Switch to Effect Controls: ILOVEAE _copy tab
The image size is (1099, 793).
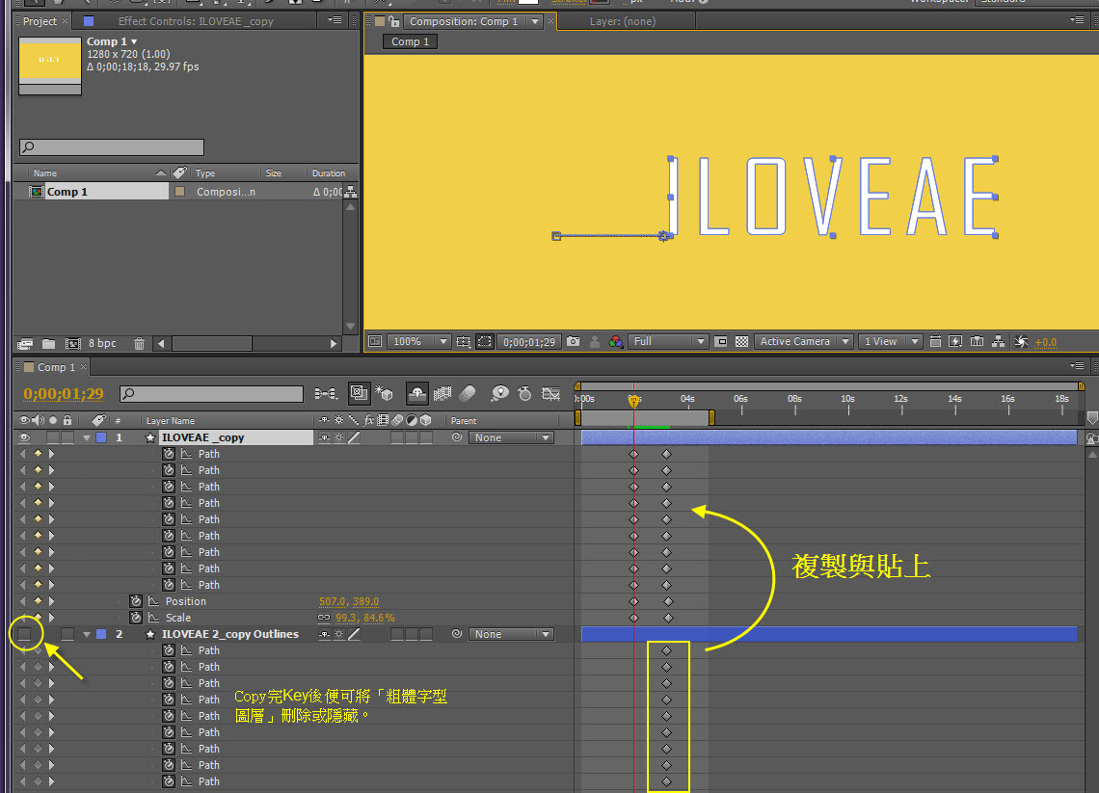[x=196, y=22]
